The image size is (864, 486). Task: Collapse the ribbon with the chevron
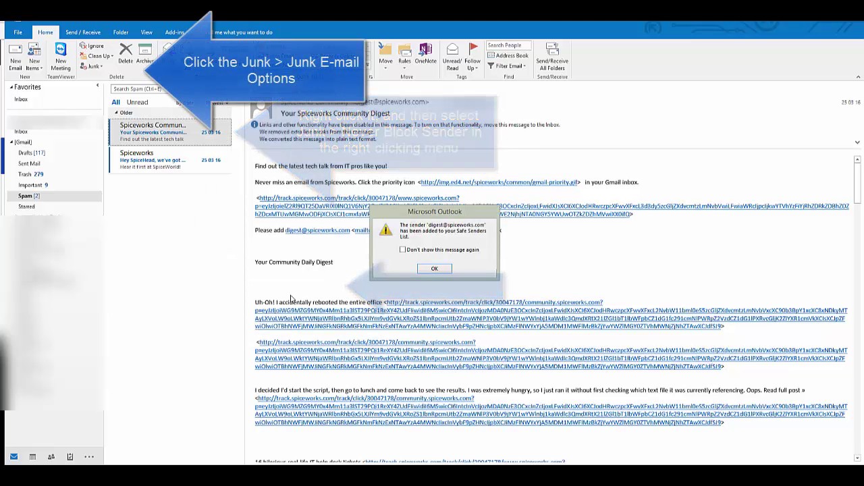(x=857, y=78)
